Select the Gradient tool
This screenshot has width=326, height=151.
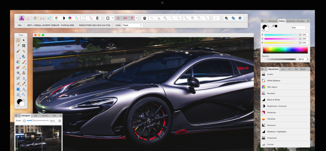pyautogui.click(x=18, y=62)
